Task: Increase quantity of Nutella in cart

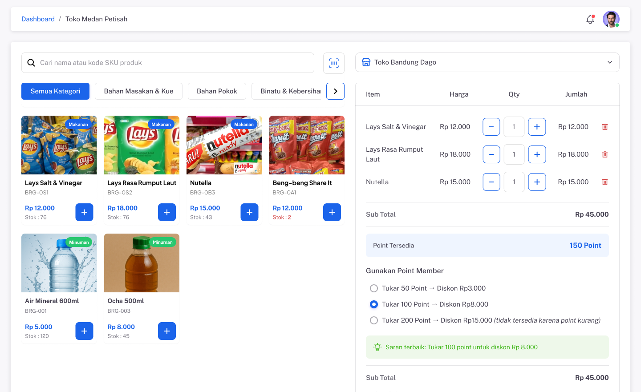Action: 537,182
